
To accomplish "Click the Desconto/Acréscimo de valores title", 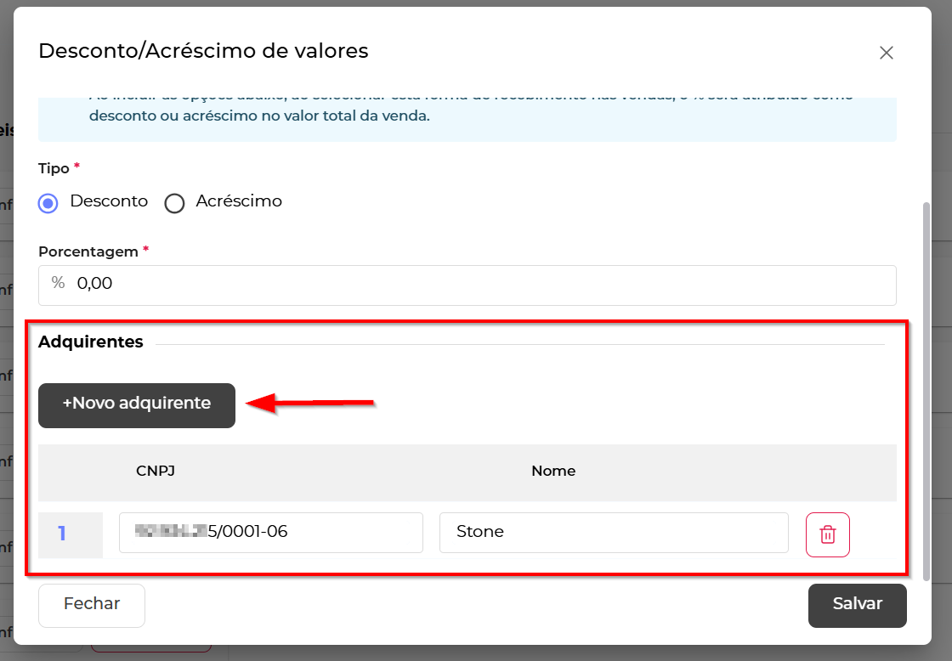I will tap(203, 51).
